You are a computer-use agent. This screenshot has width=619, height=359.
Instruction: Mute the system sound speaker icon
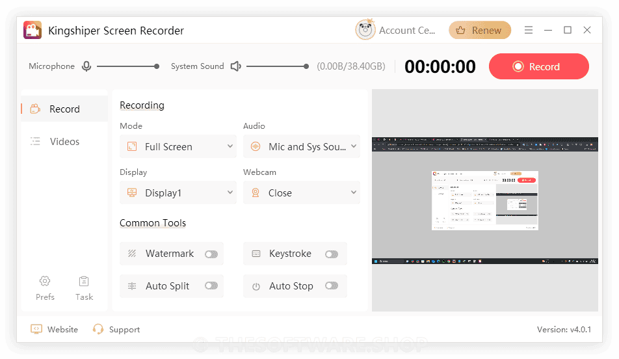click(x=235, y=66)
